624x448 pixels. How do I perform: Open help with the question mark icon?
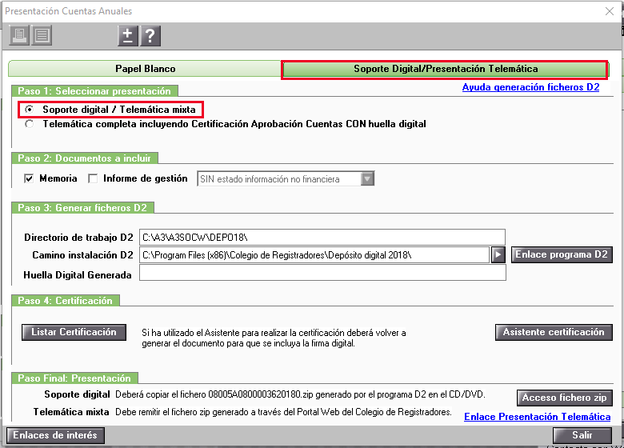[x=150, y=36]
